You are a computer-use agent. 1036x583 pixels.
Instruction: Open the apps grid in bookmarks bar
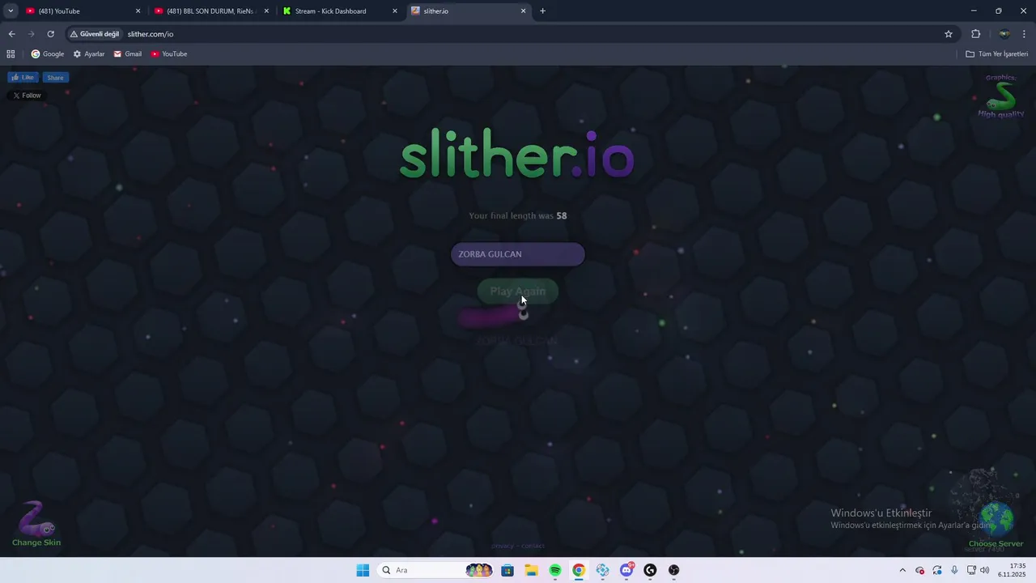11,54
